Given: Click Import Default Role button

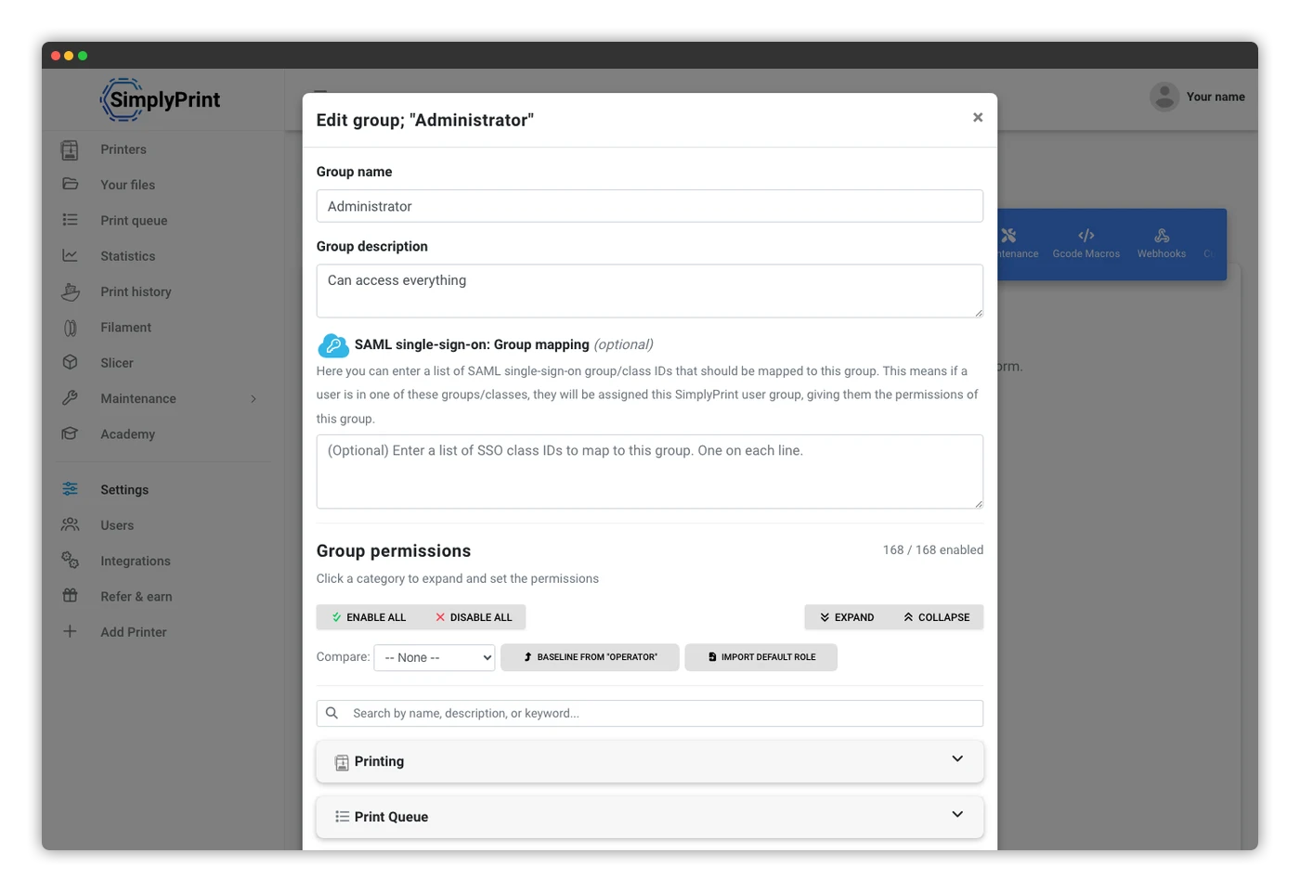Looking at the screenshot, I should pos(761,657).
